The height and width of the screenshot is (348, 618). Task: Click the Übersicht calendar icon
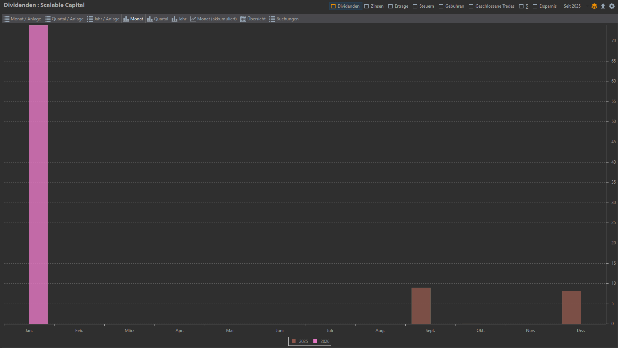tap(243, 19)
